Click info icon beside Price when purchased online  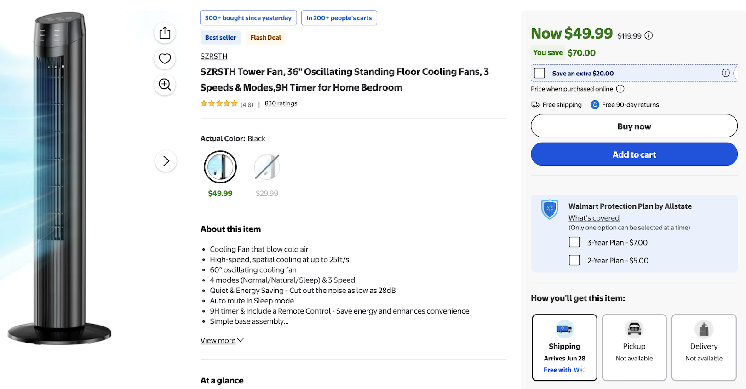620,89
